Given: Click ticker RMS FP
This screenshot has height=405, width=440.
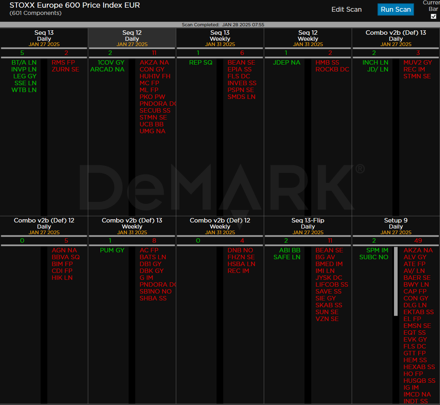Looking at the screenshot, I should pyautogui.click(x=63, y=63).
